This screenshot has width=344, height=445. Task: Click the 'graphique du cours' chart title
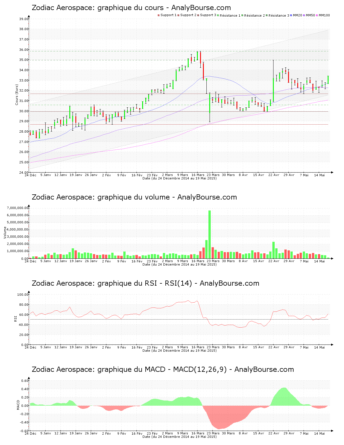tap(131, 8)
